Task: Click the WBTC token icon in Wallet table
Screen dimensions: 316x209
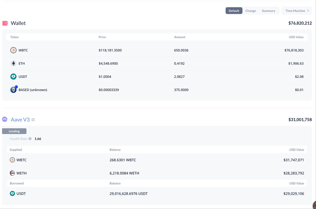Action: [x=13, y=50]
